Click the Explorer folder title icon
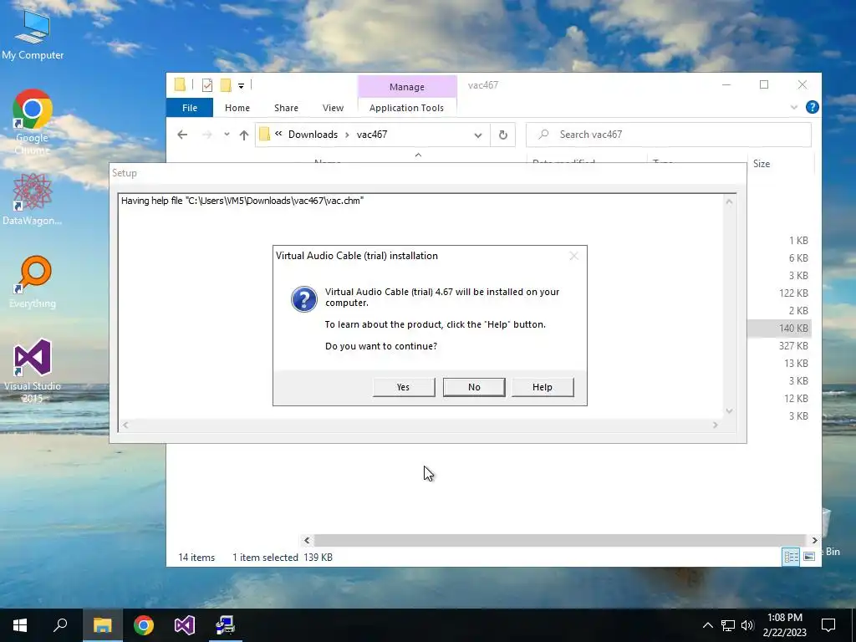856x642 pixels. [180, 84]
